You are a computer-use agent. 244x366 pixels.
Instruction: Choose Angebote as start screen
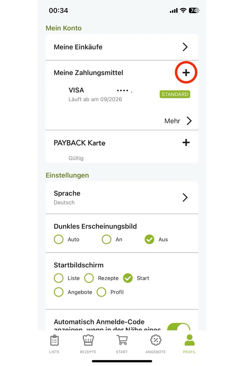tap(59, 292)
